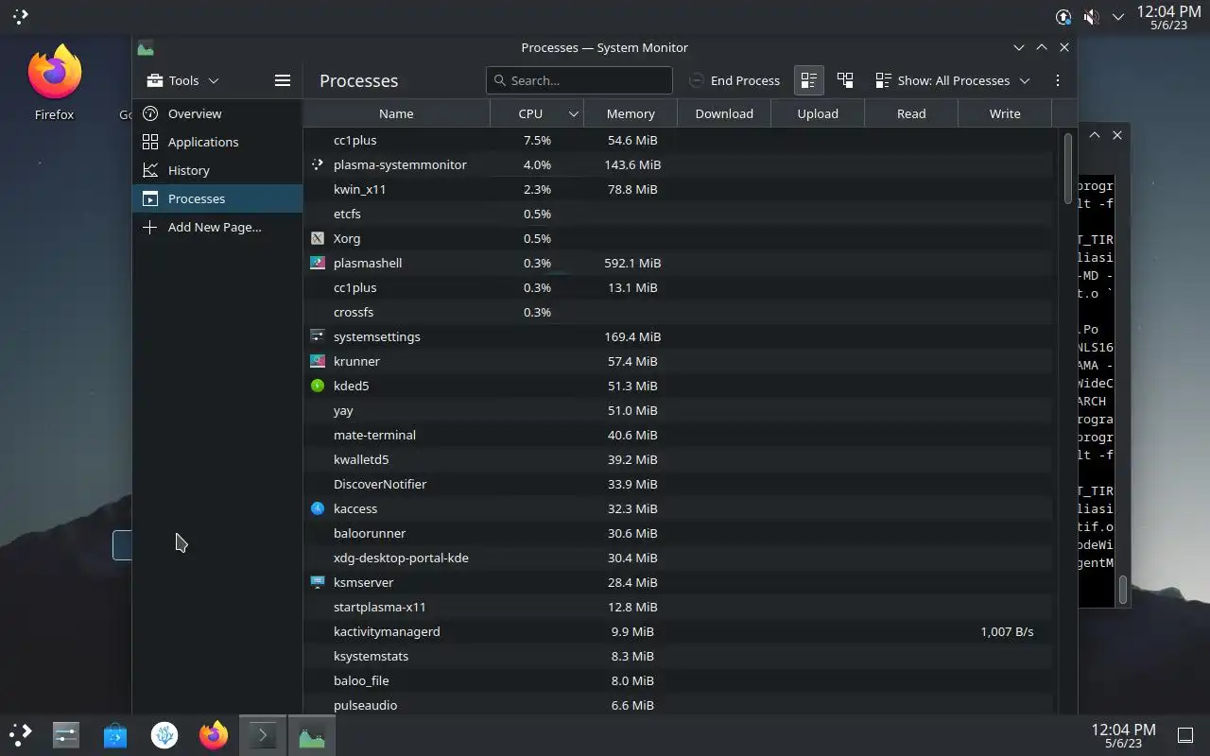Image resolution: width=1210 pixels, height=756 pixels.
Task: Open System Settings from the taskbar
Action: pyautogui.click(x=66, y=734)
